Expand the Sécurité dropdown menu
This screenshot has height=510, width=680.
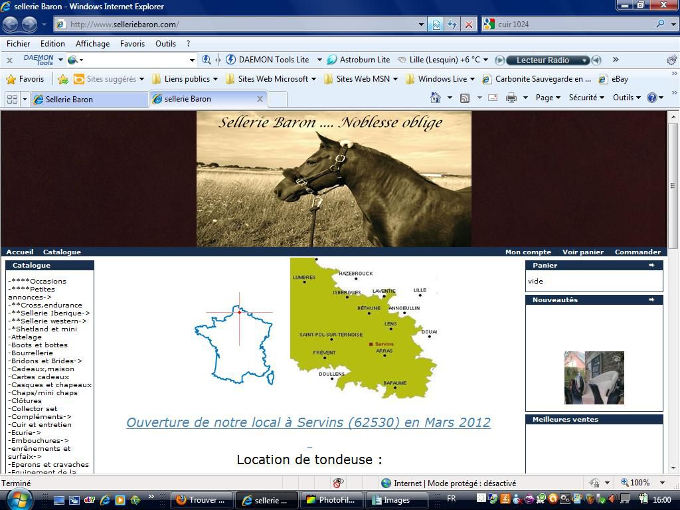tap(586, 98)
